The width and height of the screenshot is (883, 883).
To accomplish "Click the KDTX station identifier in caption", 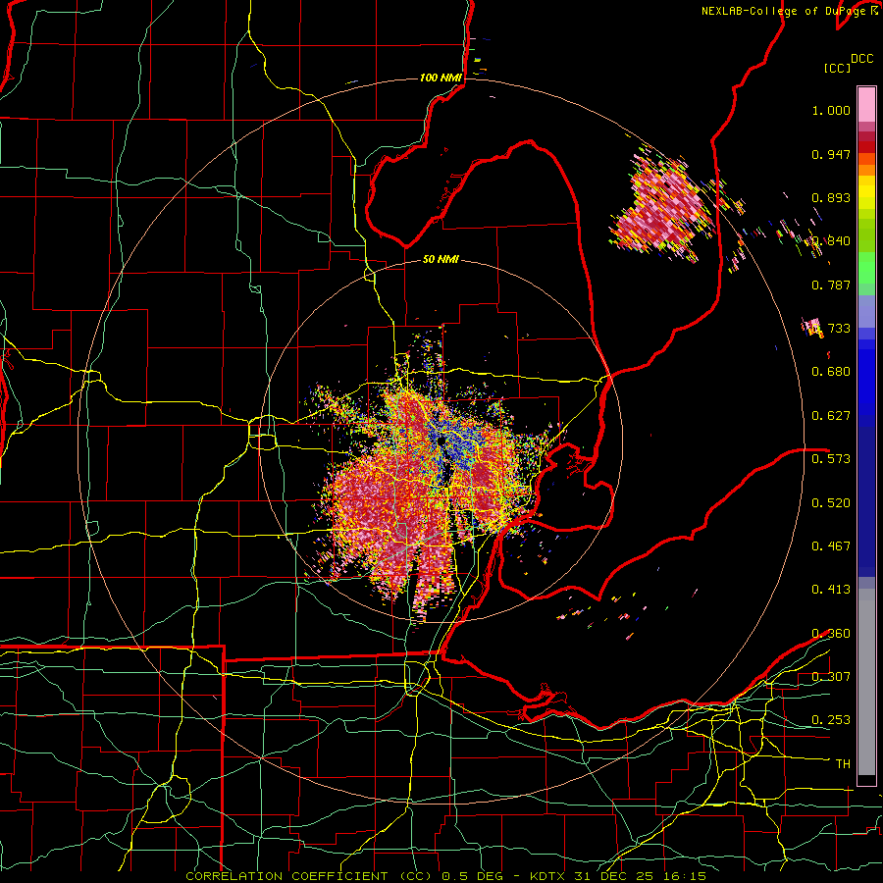I will pyautogui.click(x=549, y=876).
